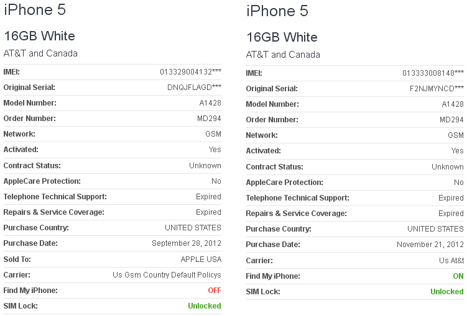Click the IMEI label beside 013333008148***
Viewport: 467px width, 316px height.
tap(254, 73)
